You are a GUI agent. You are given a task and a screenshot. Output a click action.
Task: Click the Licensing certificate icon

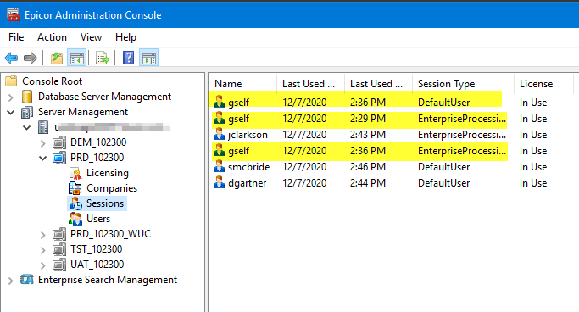point(75,173)
